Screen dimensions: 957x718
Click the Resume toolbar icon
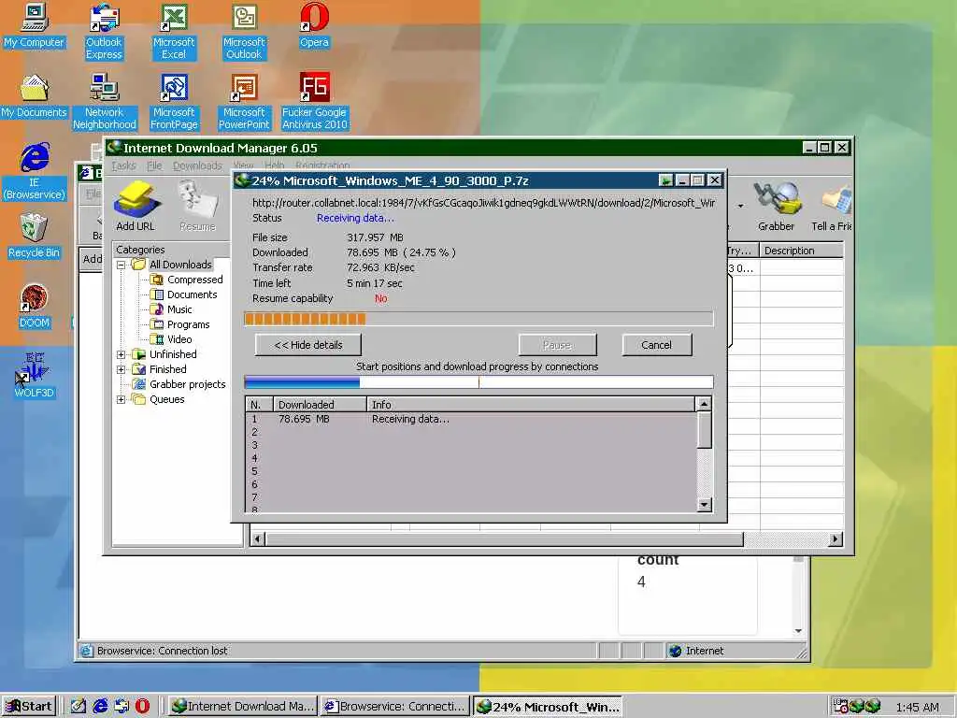tap(198, 207)
